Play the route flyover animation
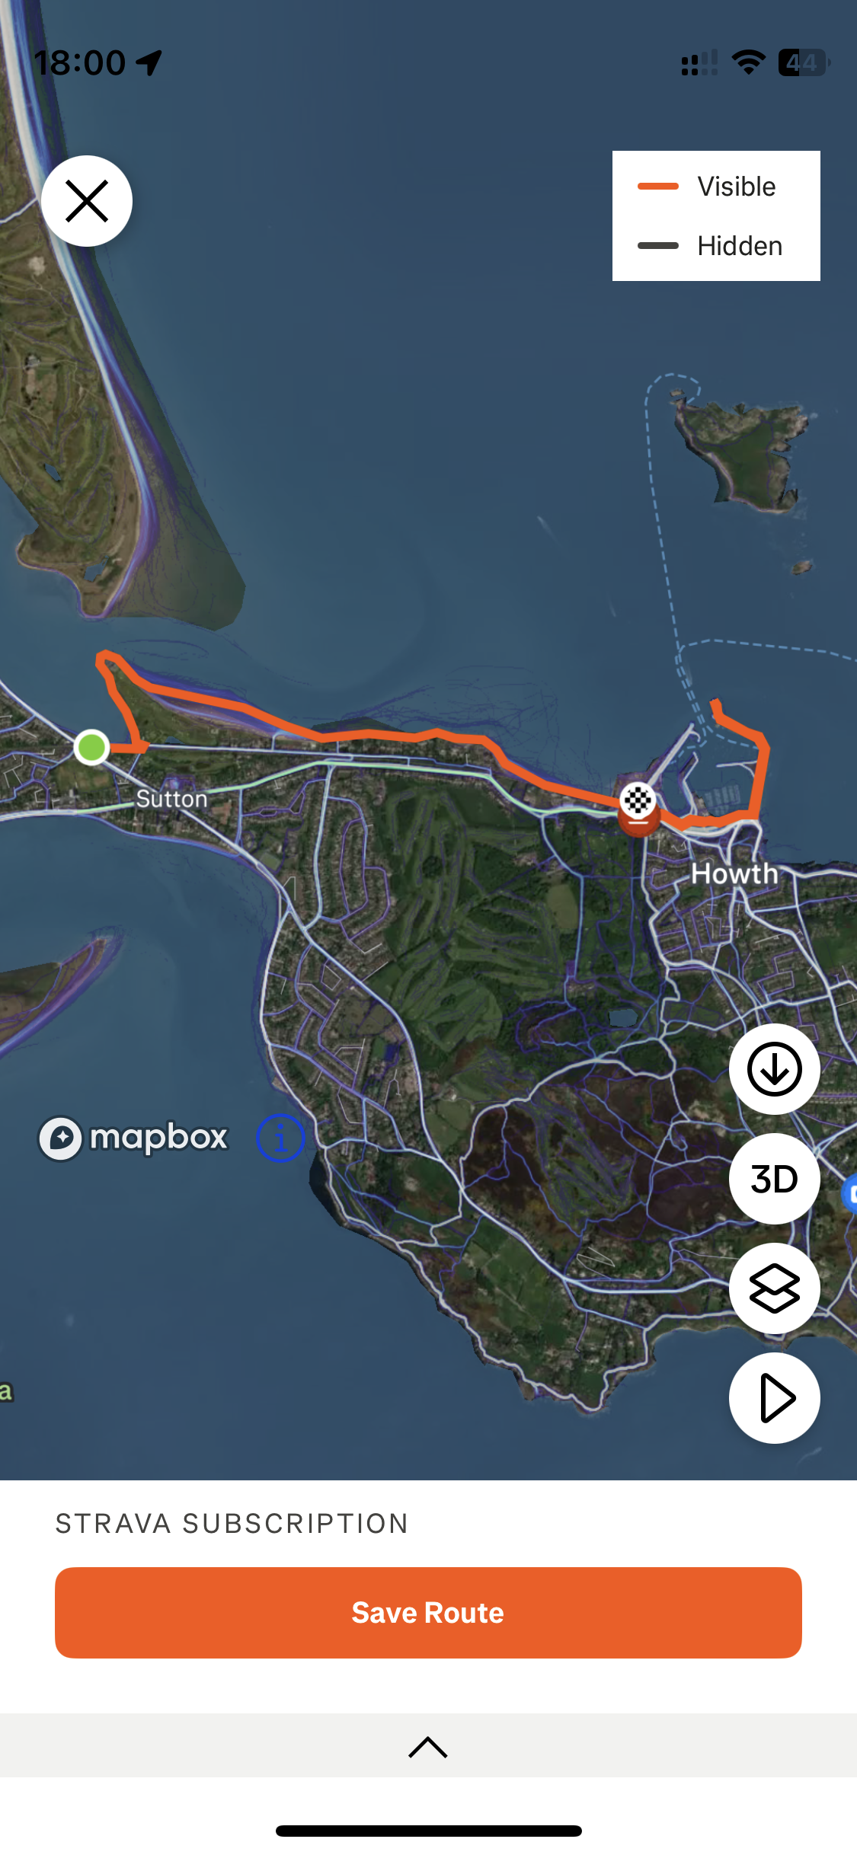Image resolution: width=857 pixels, height=1855 pixels. pos(775,1398)
